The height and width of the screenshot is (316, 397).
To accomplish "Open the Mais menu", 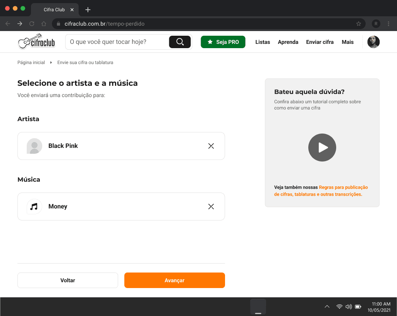I will [x=348, y=42].
